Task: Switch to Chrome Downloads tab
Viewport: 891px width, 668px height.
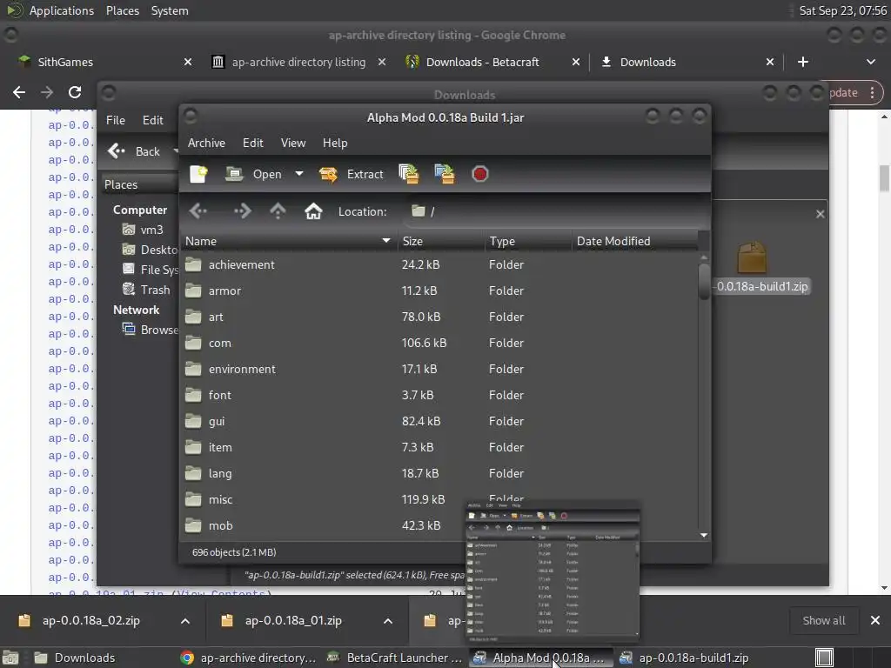Action: [687, 62]
